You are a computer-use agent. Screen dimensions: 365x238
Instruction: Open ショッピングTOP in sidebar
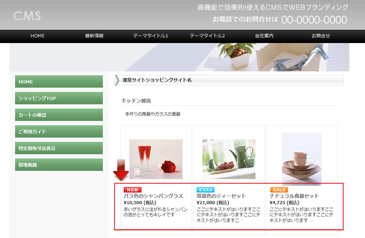59,98
